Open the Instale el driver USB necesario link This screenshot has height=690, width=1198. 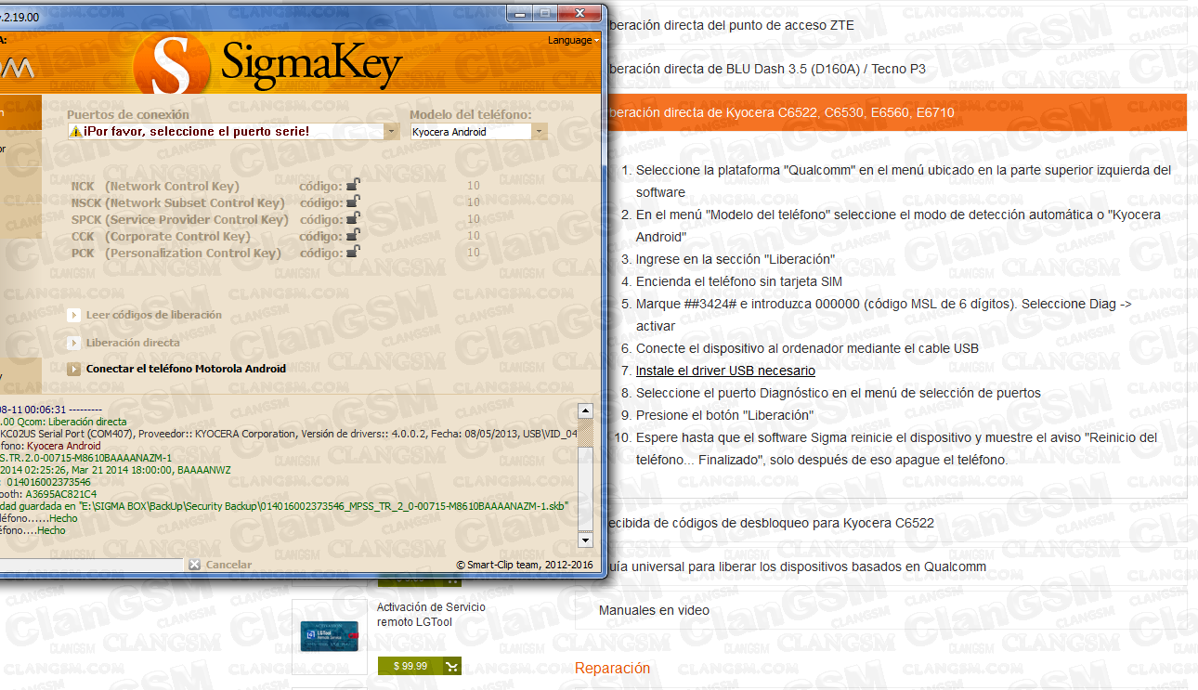(725, 371)
